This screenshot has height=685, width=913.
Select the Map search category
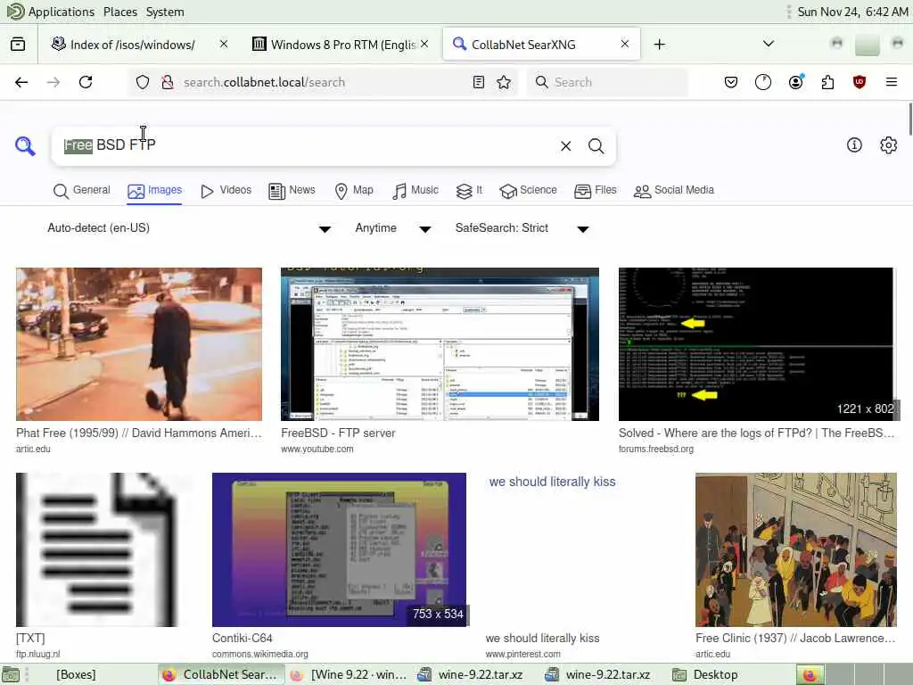click(354, 191)
